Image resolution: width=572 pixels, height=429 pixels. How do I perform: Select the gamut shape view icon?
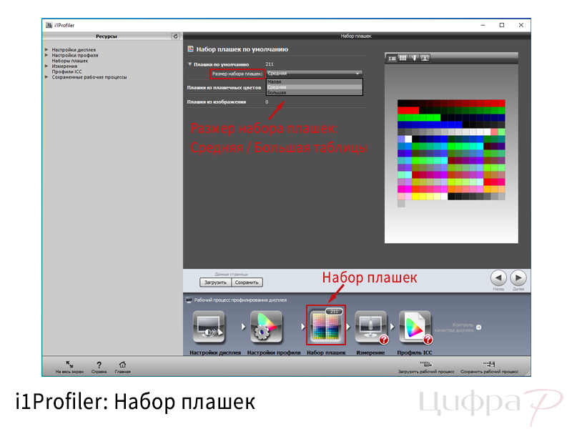pos(414,58)
